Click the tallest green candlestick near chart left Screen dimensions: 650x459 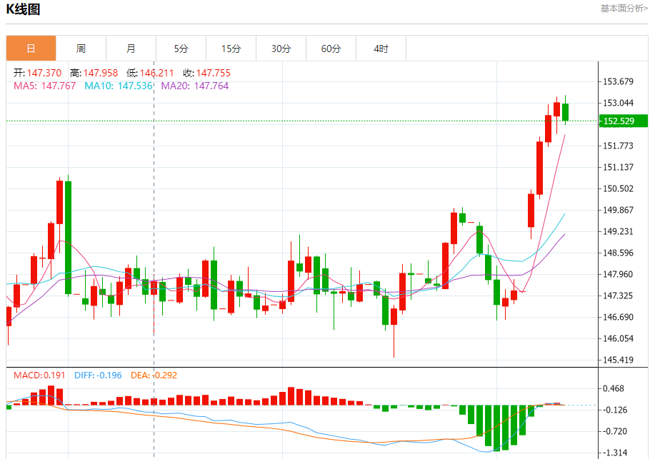[69, 238]
